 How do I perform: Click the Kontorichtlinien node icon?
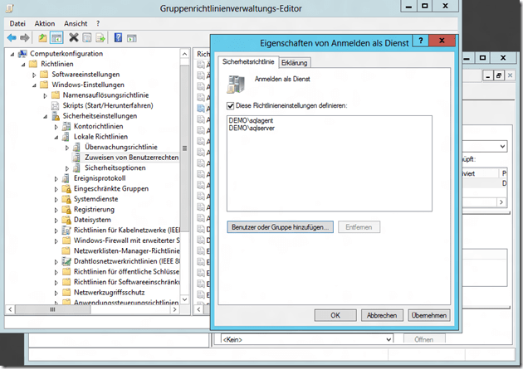[x=66, y=126]
